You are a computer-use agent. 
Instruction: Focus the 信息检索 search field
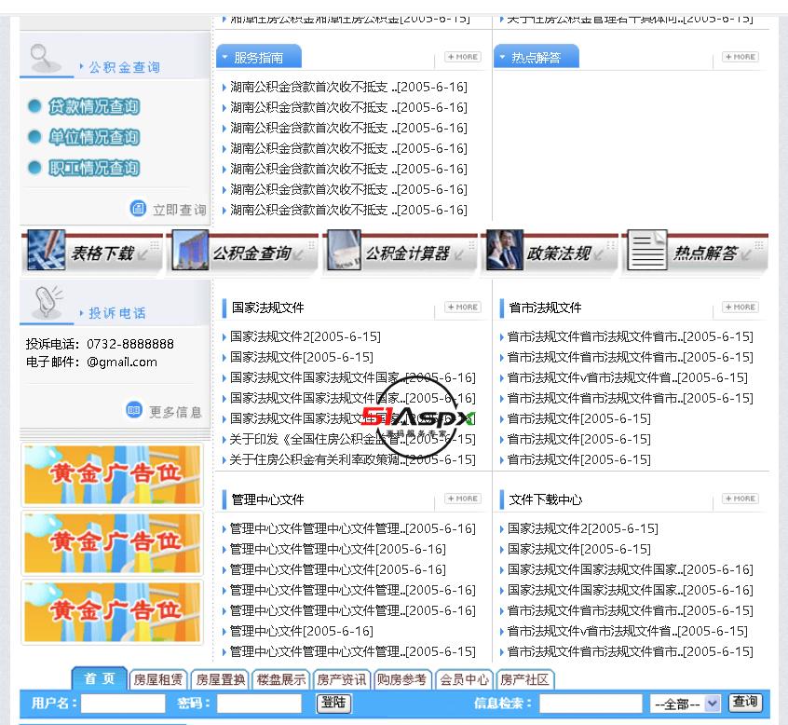pos(591,703)
